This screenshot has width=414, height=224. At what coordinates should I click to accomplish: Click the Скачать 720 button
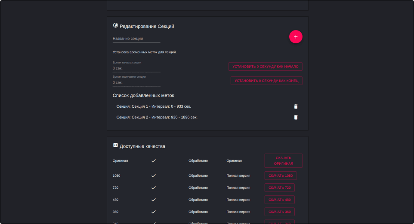279,188
